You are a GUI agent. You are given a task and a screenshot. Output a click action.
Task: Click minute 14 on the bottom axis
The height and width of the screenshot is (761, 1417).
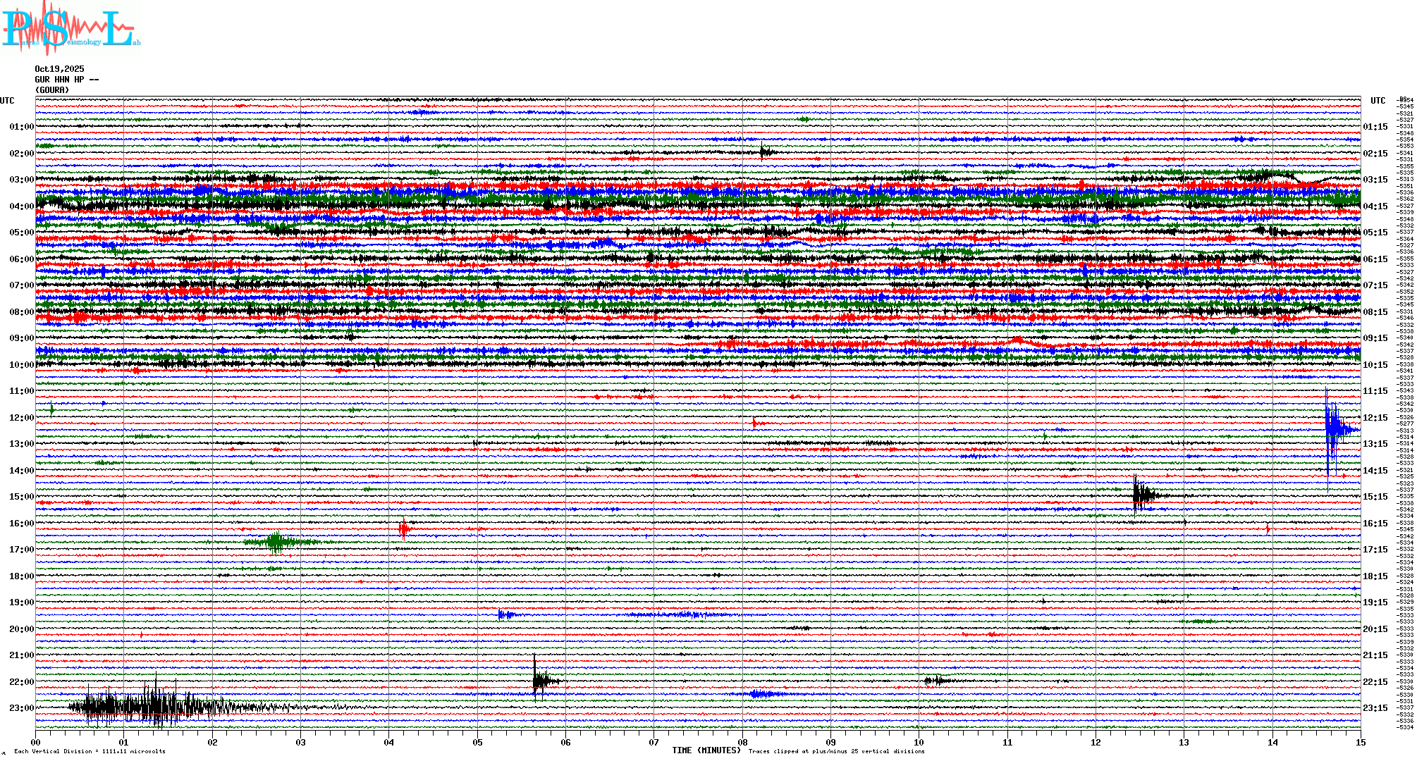coord(1272,742)
